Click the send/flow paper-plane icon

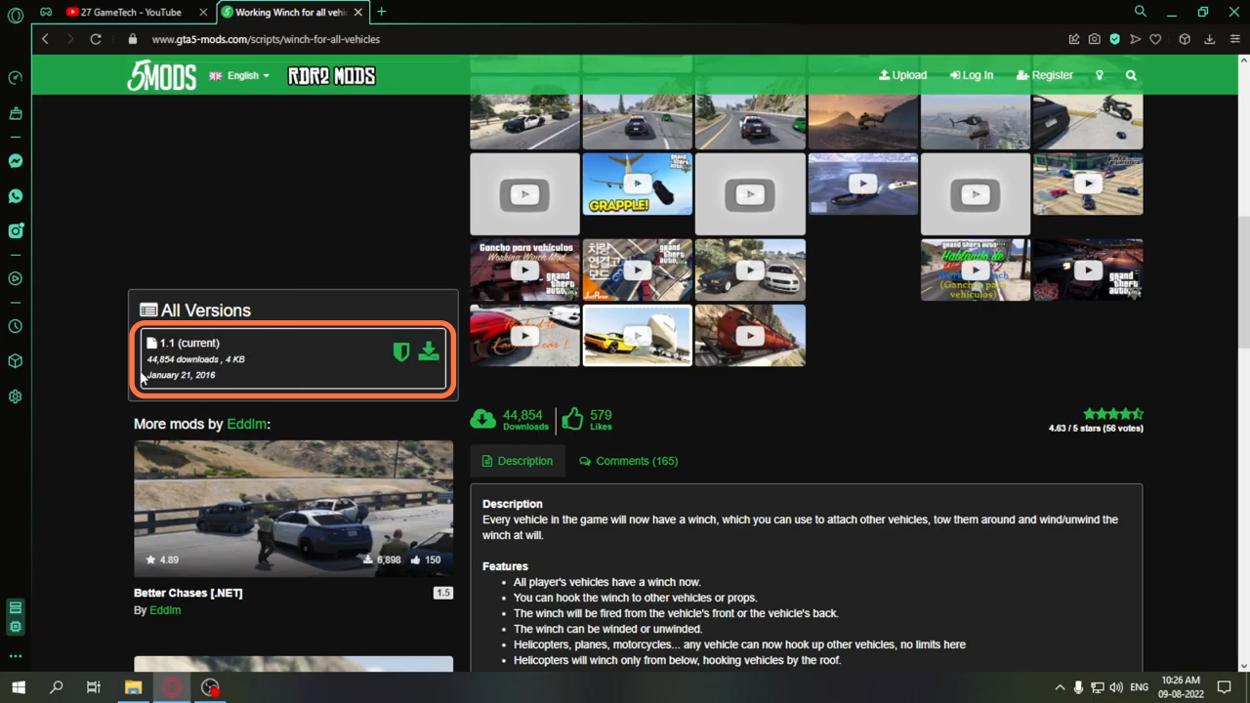pyautogui.click(x=1135, y=39)
